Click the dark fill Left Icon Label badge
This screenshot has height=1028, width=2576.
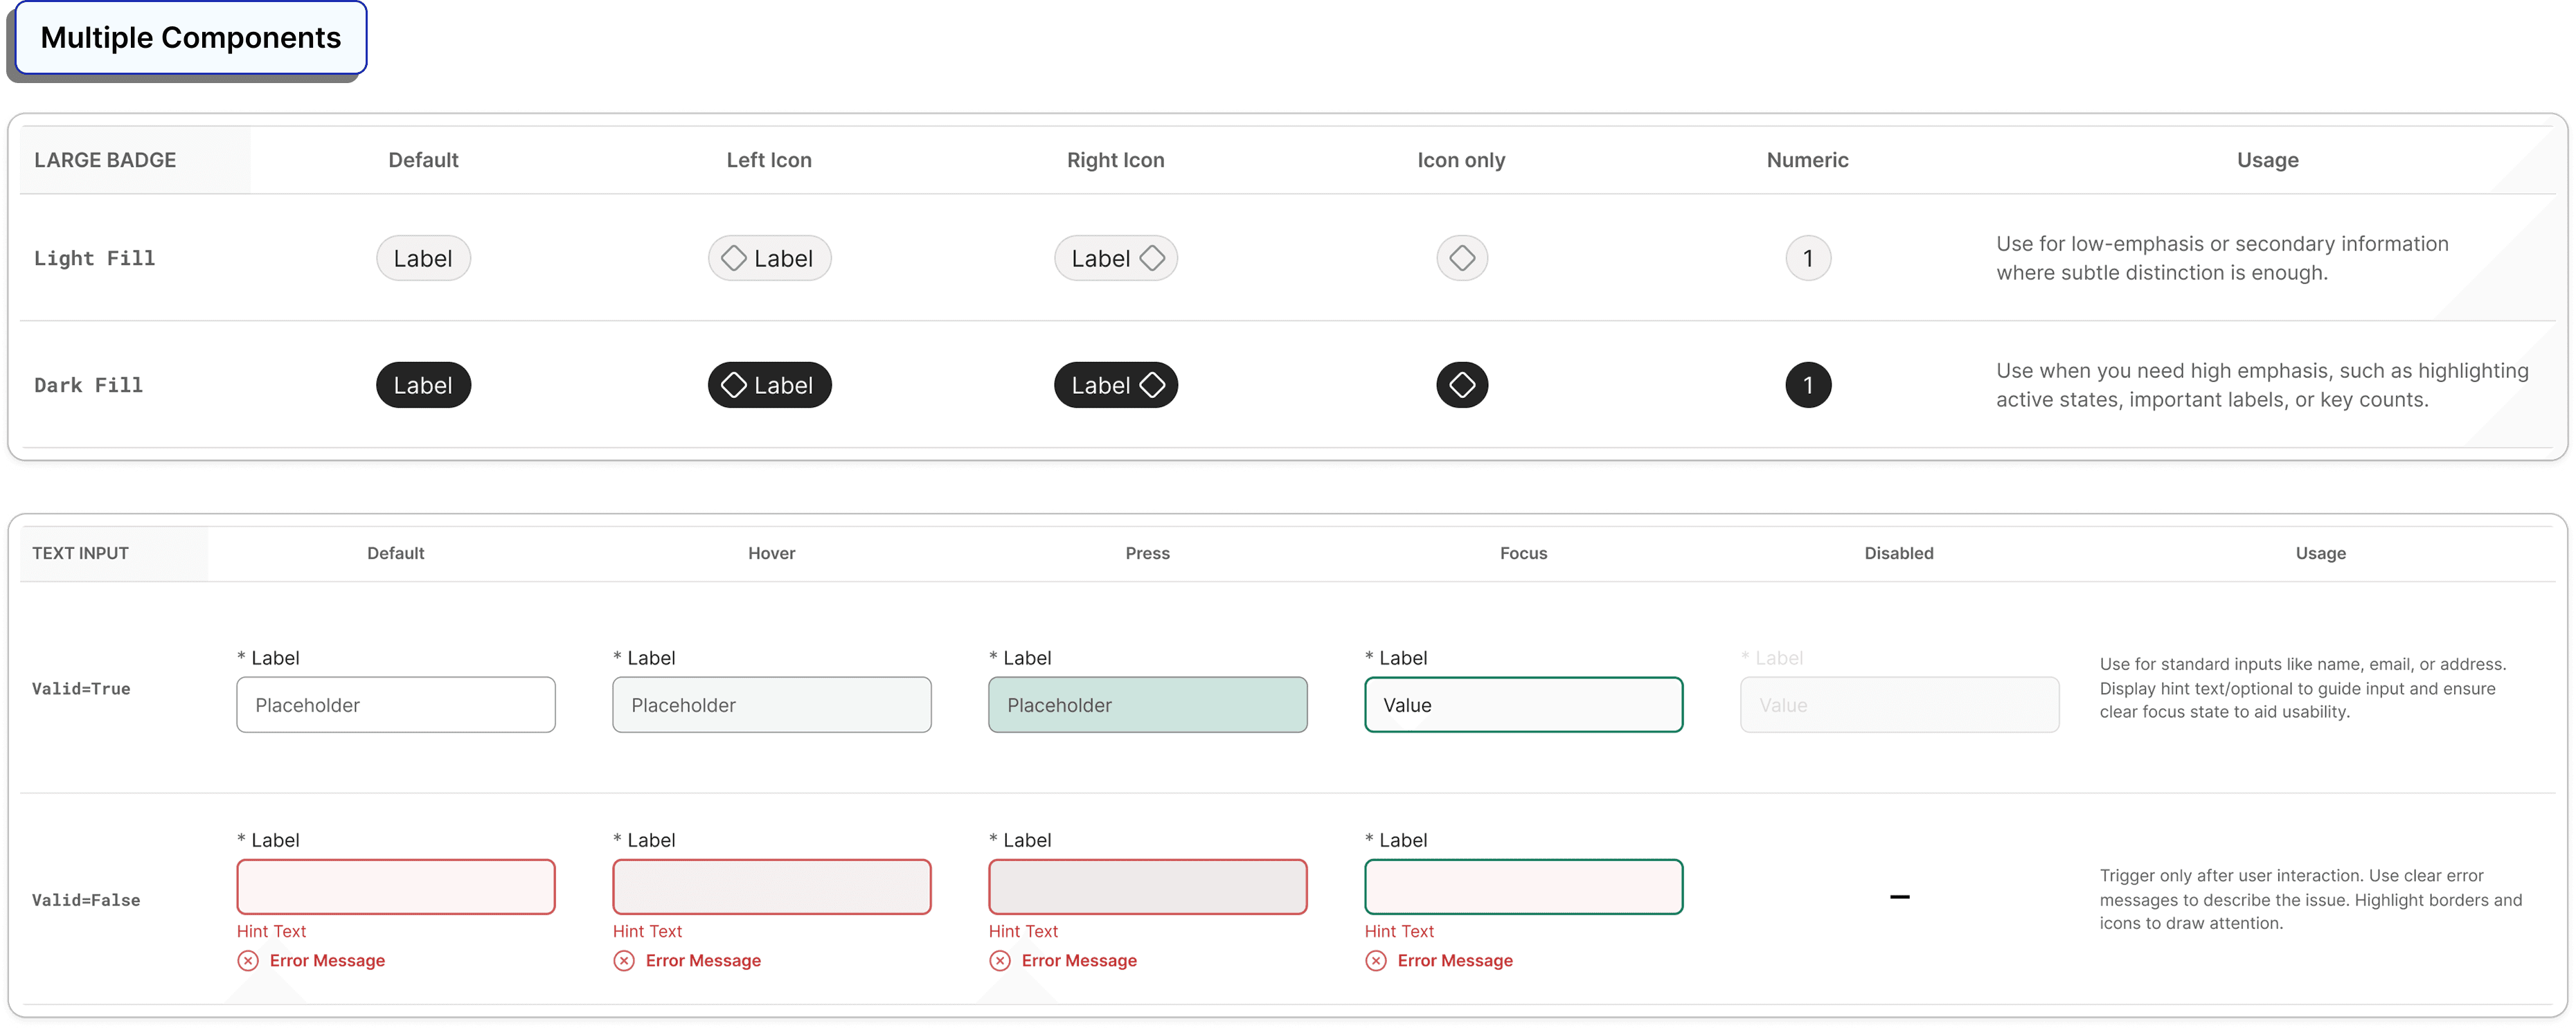(769, 385)
